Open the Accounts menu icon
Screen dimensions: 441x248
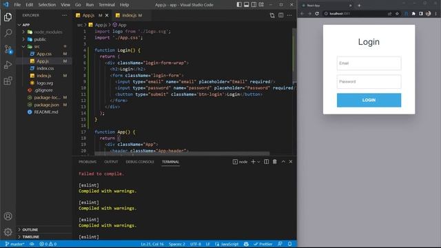(8, 216)
